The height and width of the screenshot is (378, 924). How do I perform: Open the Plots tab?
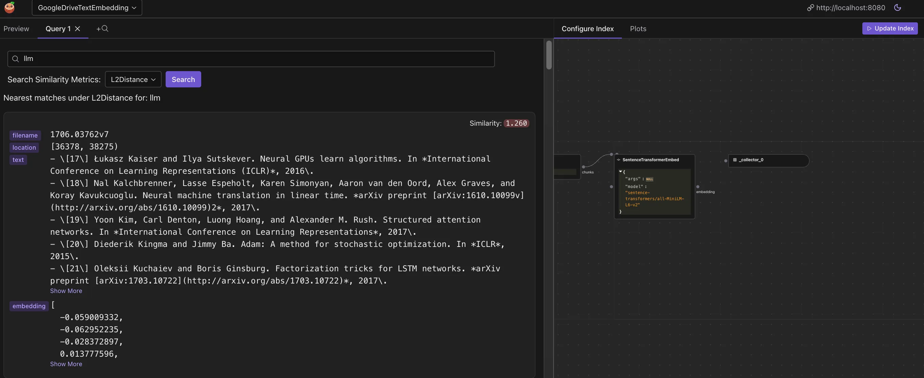tap(638, 29)
